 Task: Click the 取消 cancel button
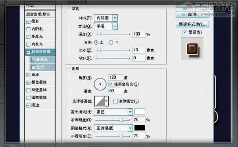tap(192, 15)
